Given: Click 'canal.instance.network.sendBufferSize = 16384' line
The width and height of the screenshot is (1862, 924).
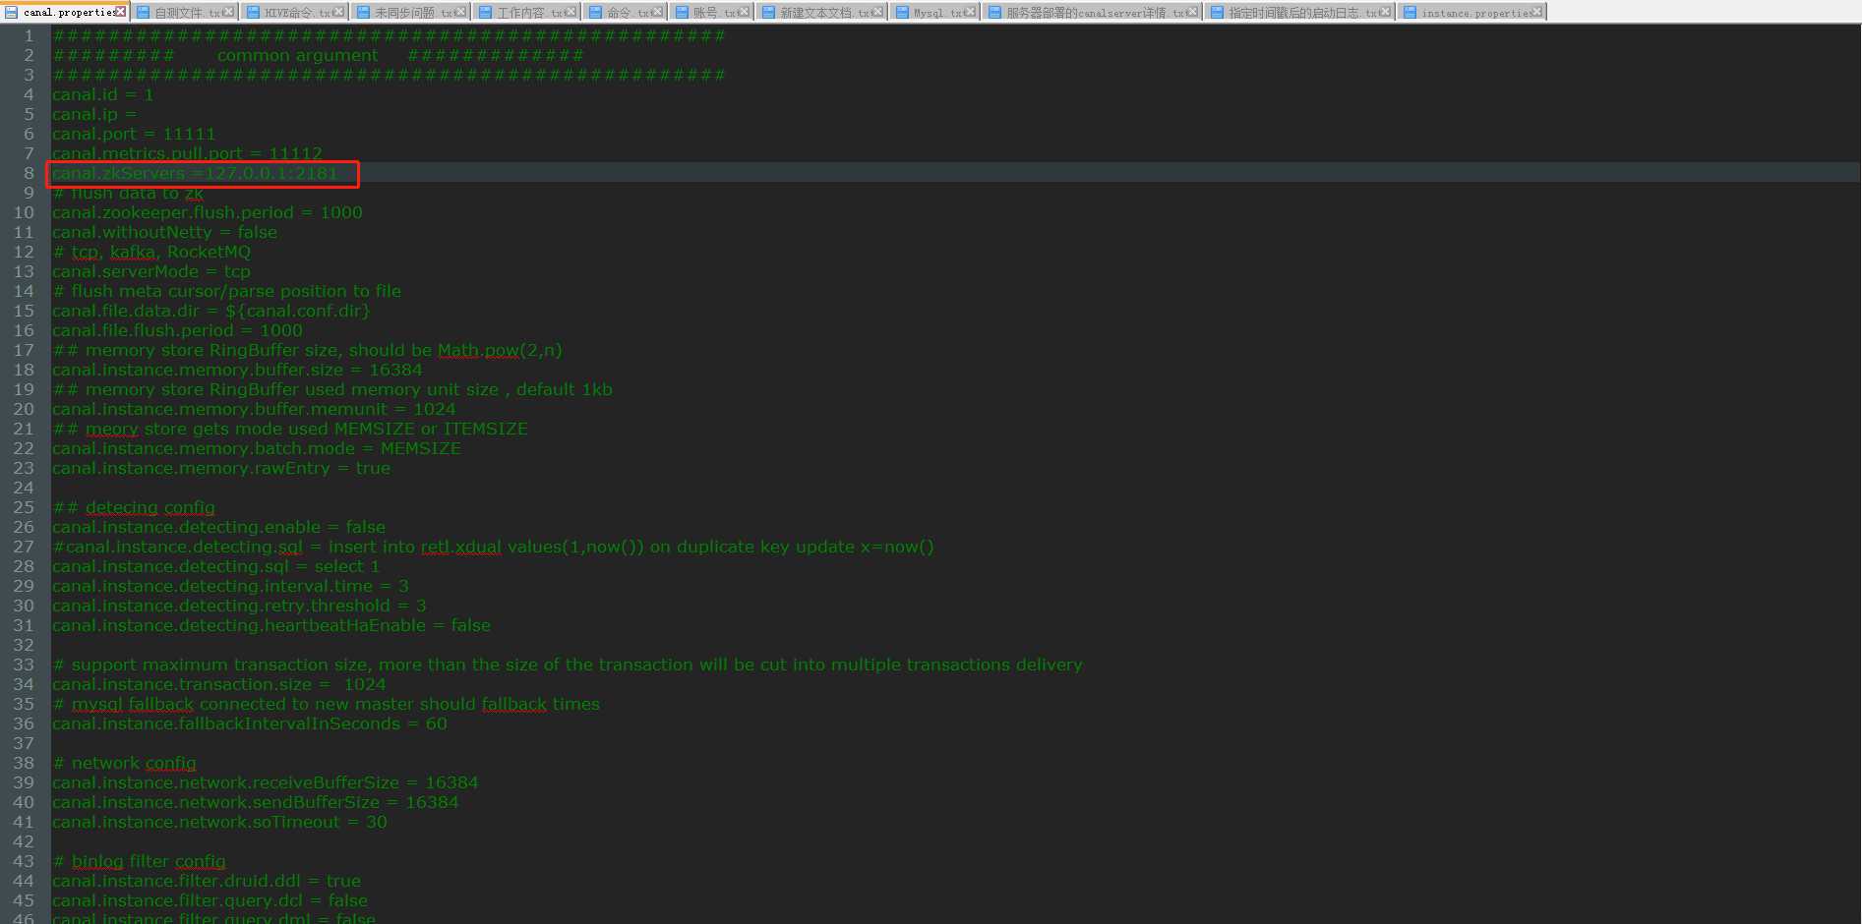Looking at the screenshot, I should 256,802.
